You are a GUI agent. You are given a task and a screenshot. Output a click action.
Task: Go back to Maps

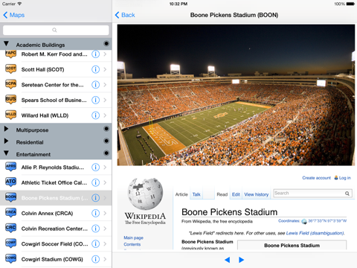[x=14, y=15]
